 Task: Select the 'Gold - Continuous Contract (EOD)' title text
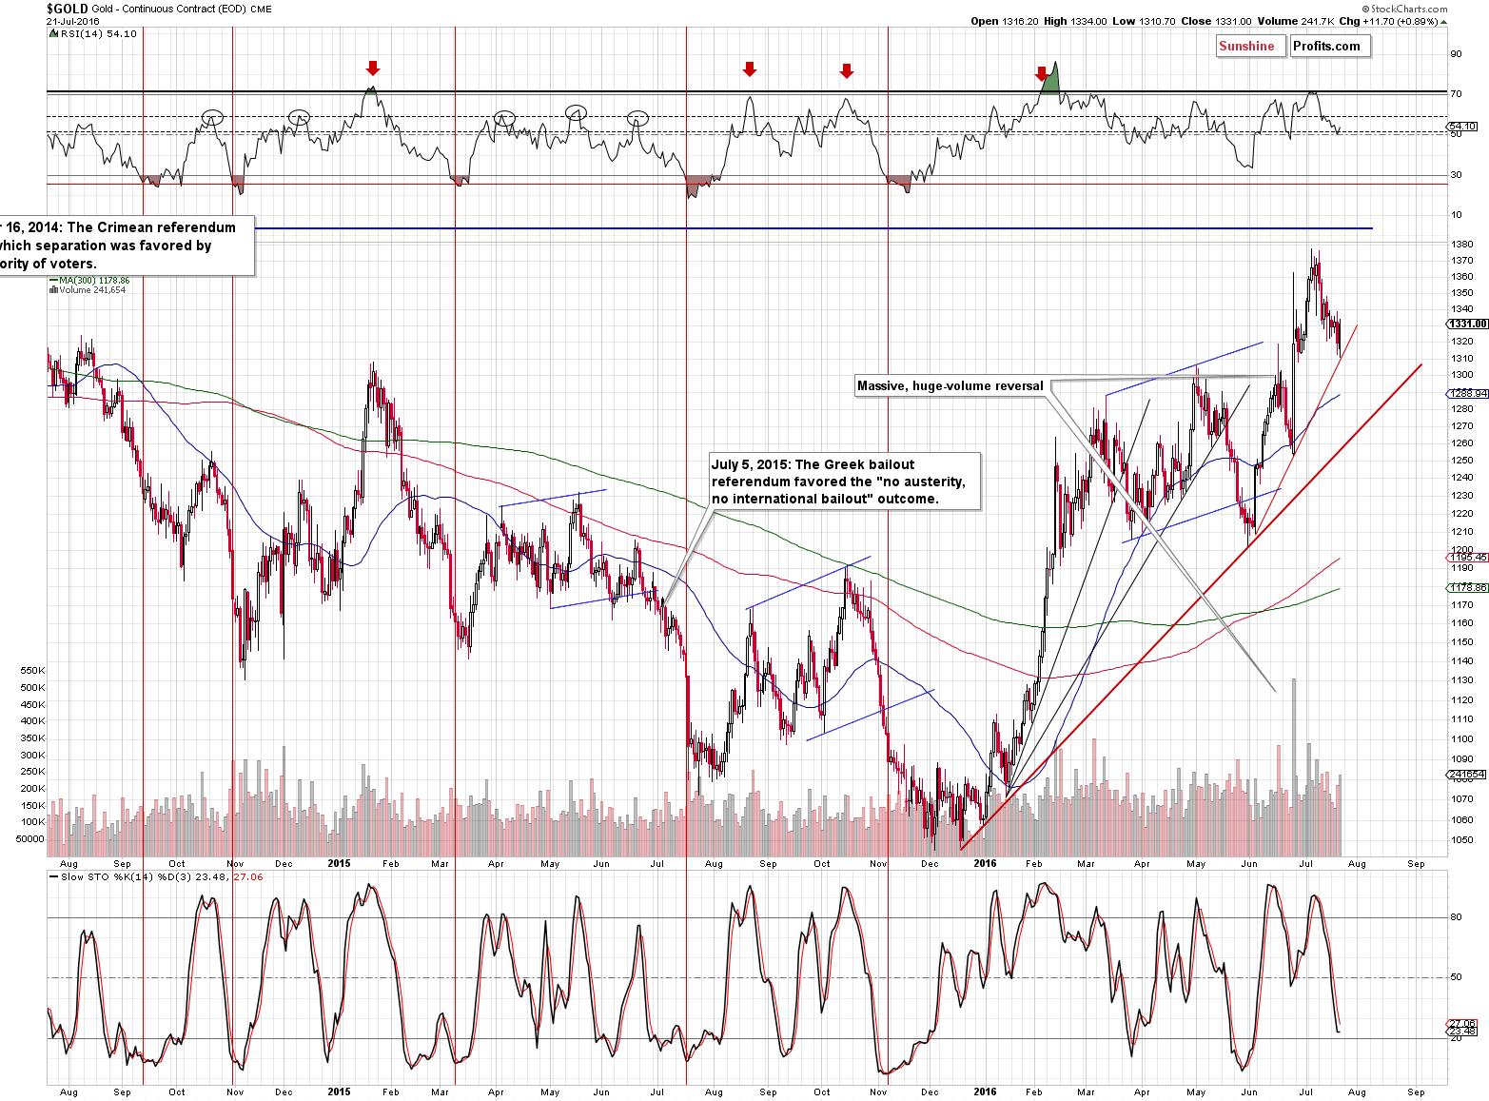coord(169,10)
